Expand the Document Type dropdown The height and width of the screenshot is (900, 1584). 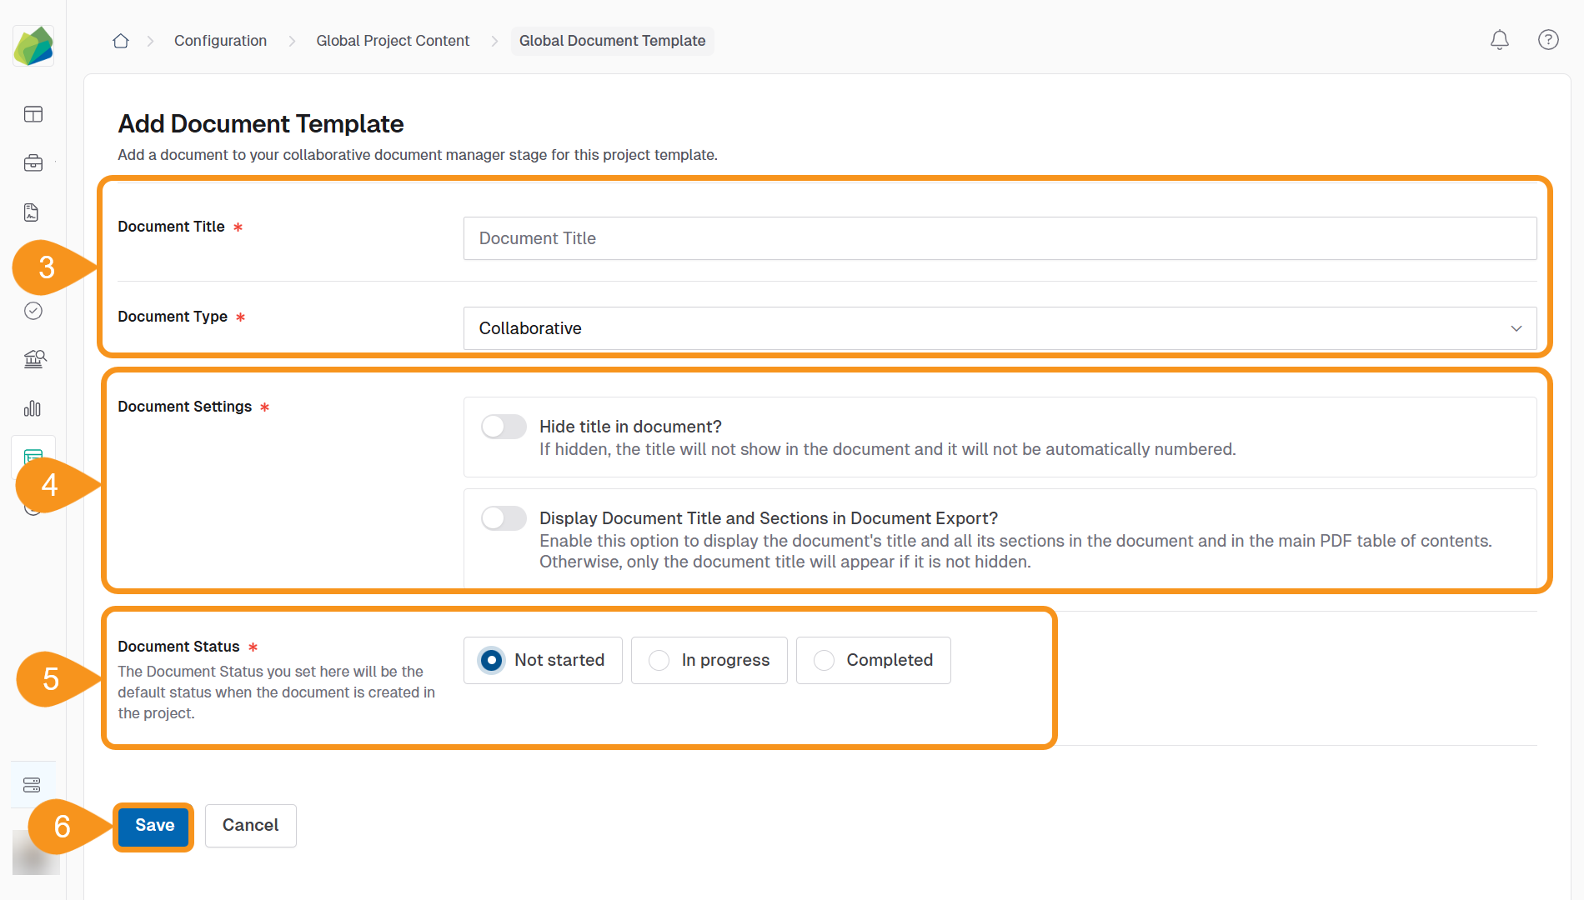point(999,328)
